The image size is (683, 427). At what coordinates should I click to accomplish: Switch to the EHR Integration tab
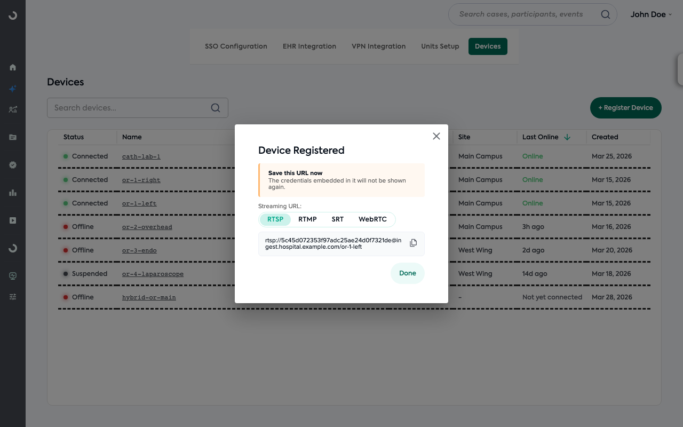click(x=309, y=46)
